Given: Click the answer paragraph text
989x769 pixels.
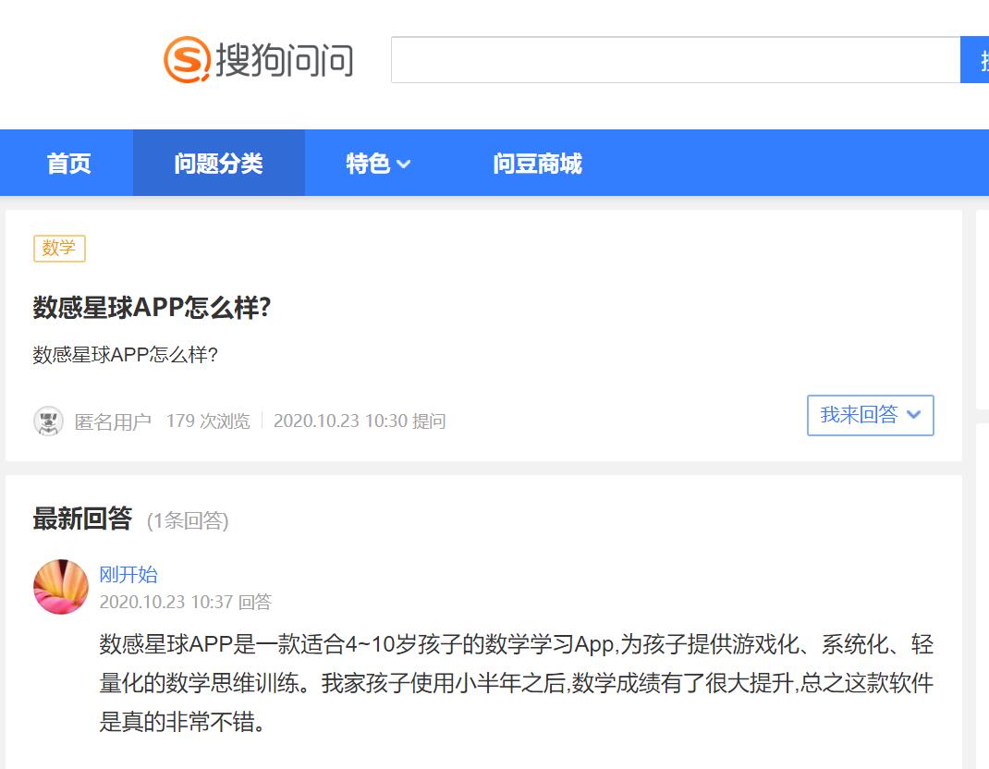Looking at the screenshot, I should point(516,682).
